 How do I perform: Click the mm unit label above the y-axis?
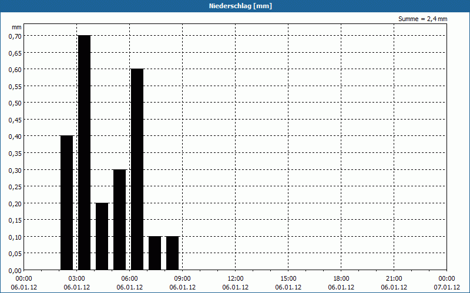(16, 27)
